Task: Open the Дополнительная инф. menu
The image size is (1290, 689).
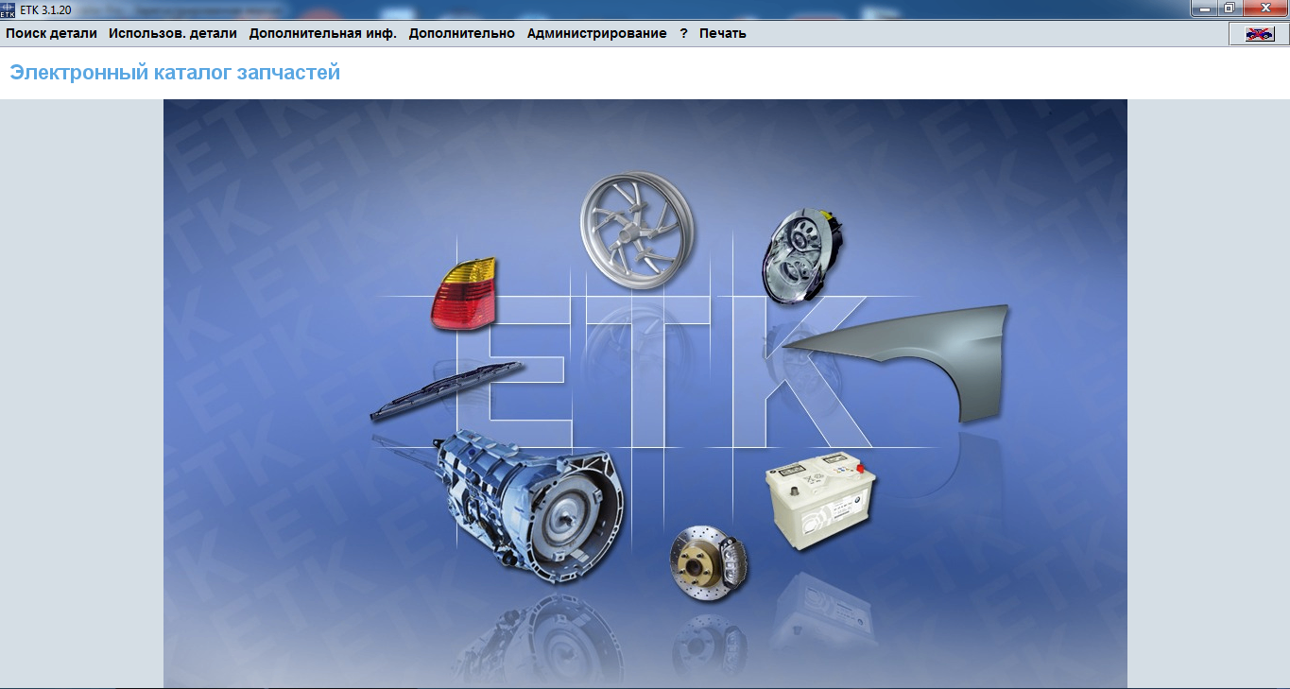Action: click(x=323, y=33)
